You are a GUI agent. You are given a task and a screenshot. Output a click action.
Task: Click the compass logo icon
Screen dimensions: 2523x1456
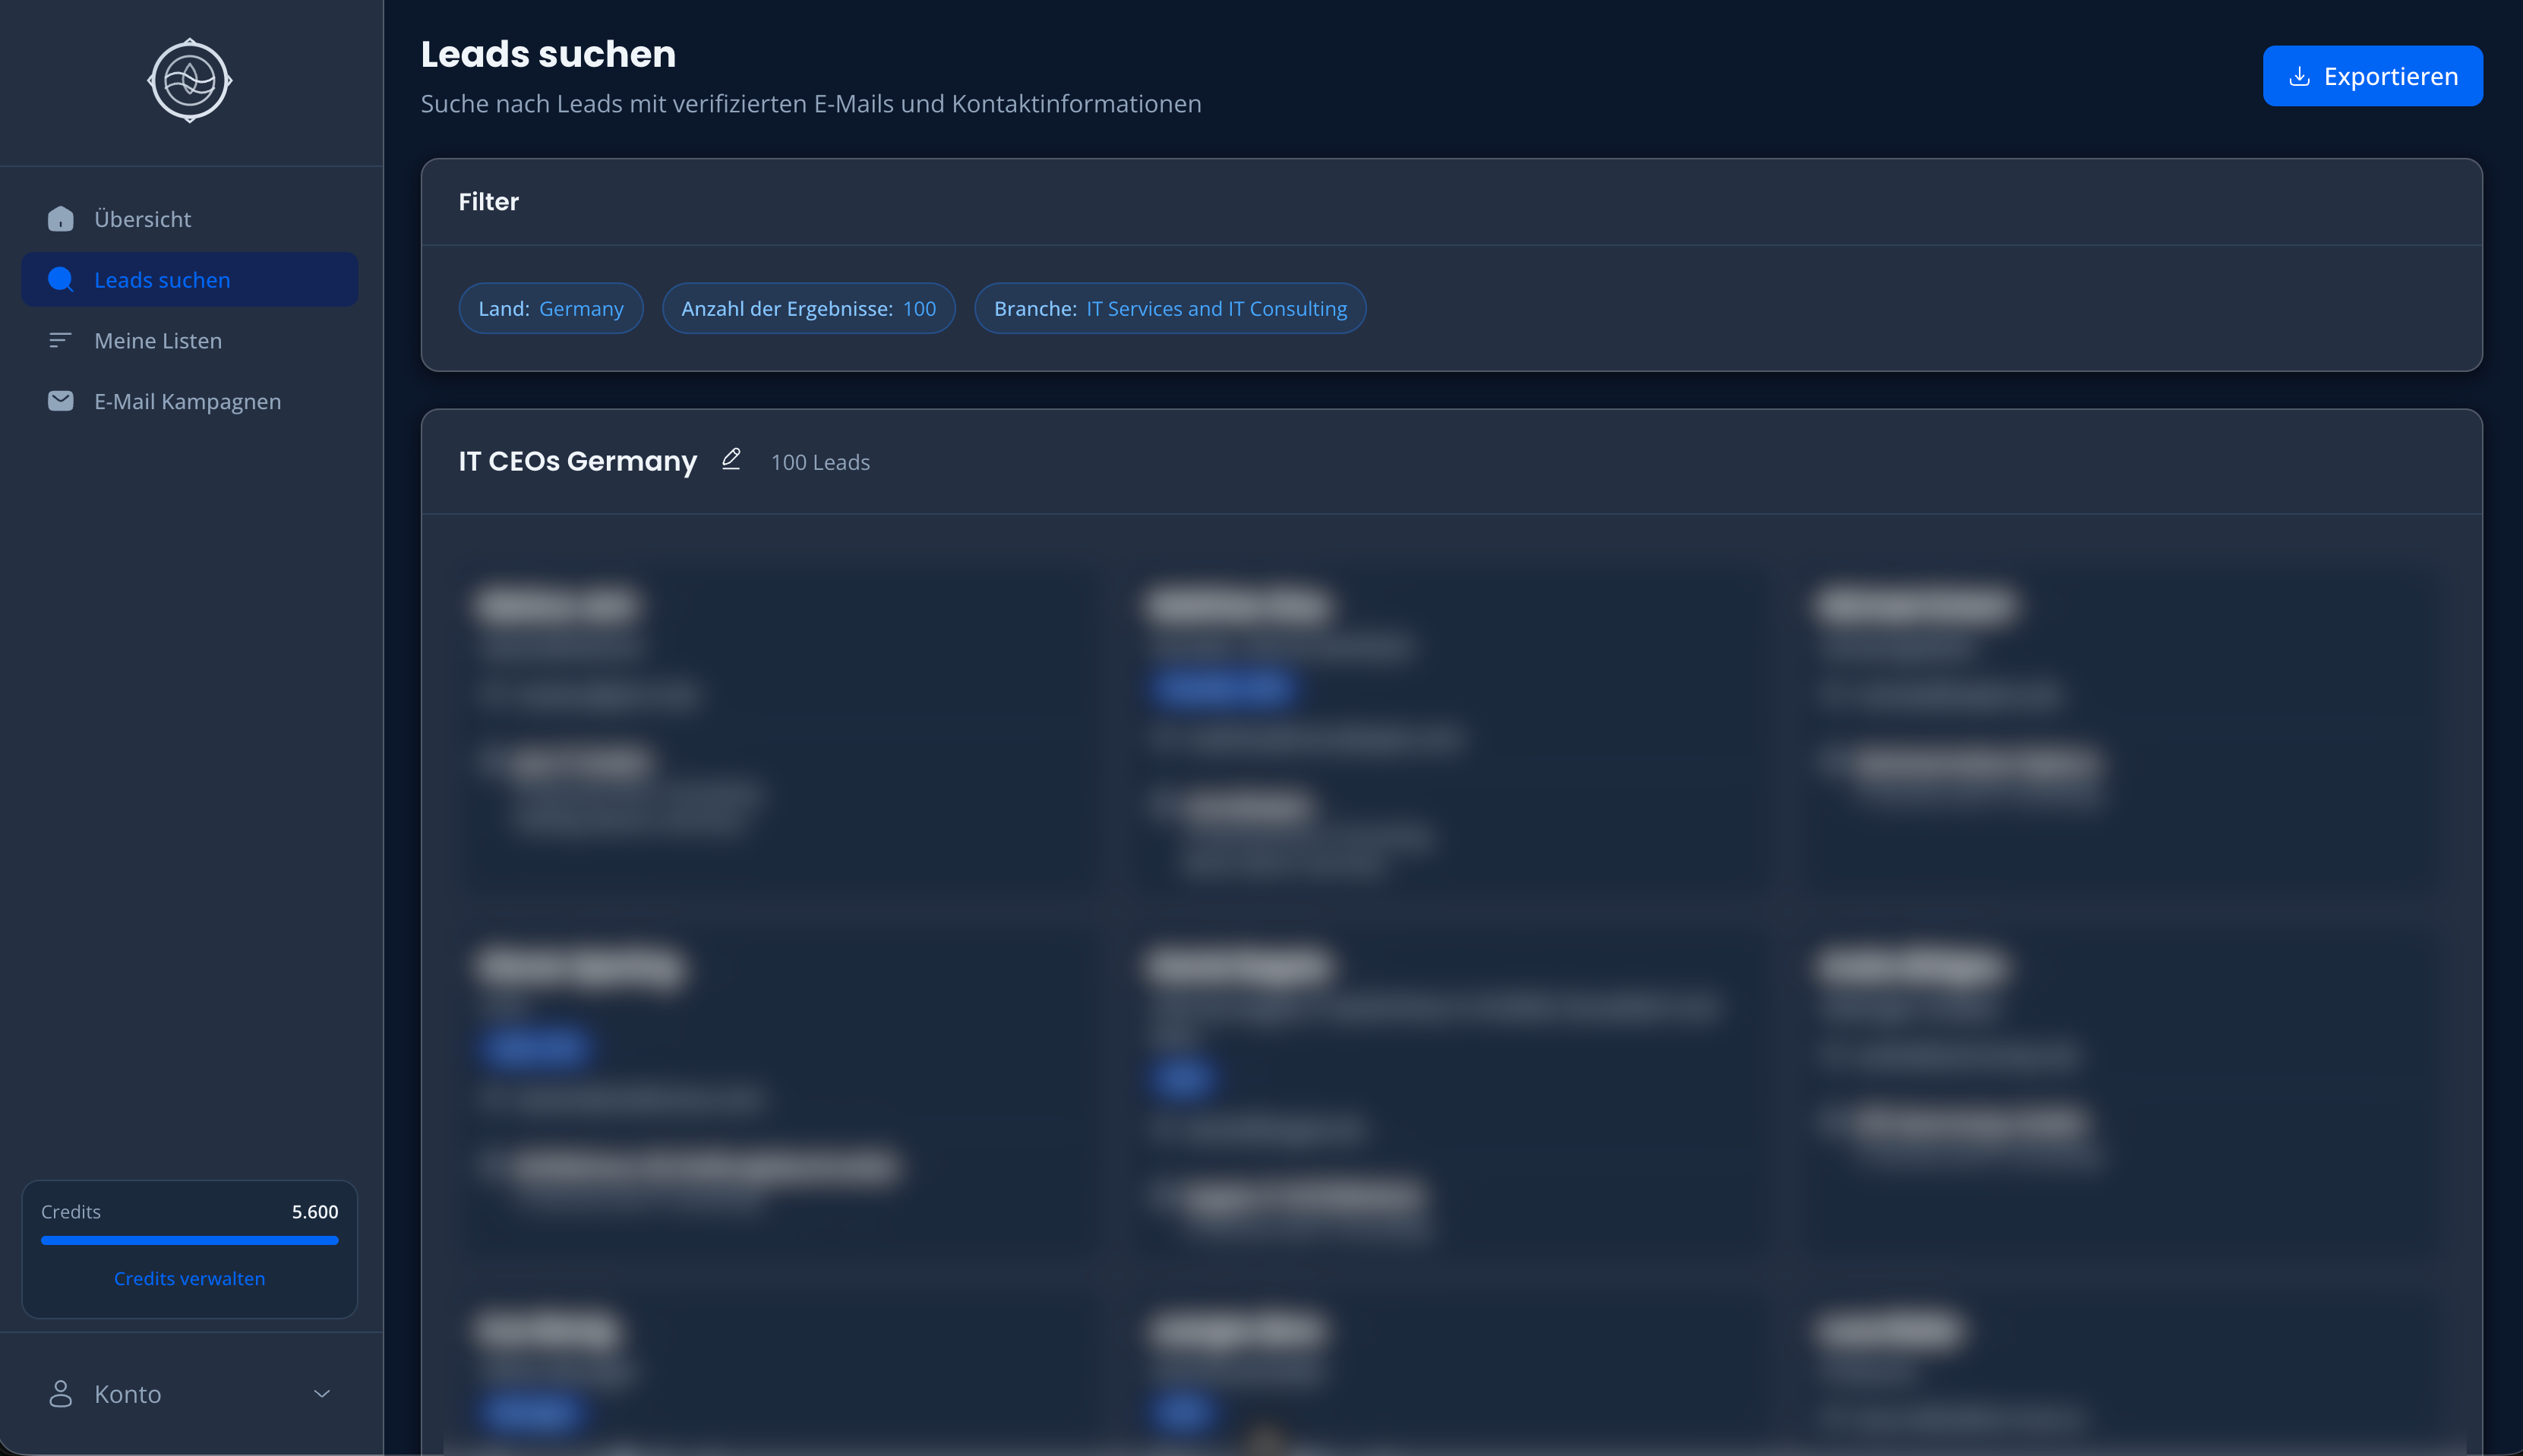pyautogui.click(x=190, y=81)
